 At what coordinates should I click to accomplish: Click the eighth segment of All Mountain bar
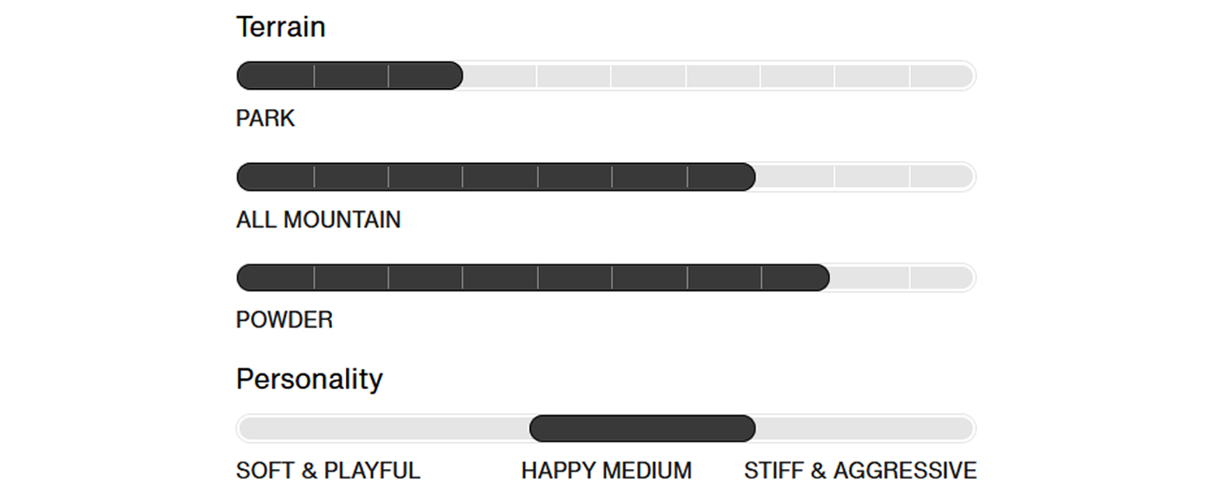796,177
